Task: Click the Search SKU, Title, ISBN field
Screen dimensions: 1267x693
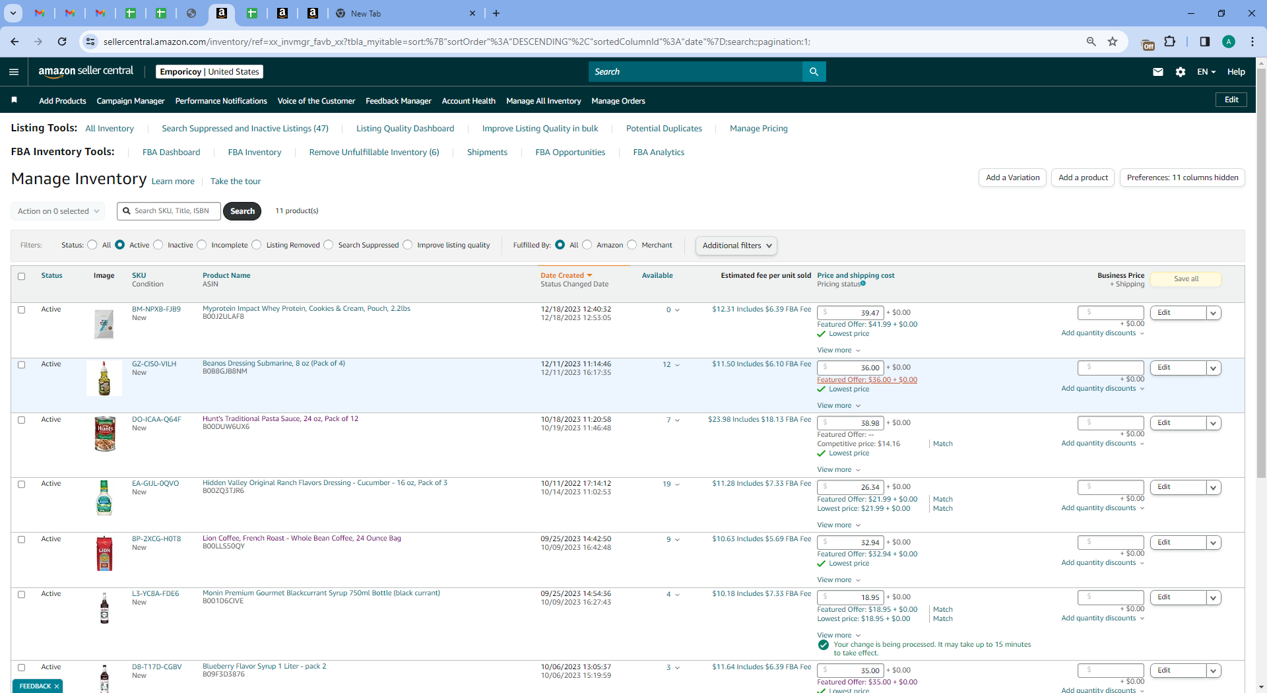Action: 169,211
